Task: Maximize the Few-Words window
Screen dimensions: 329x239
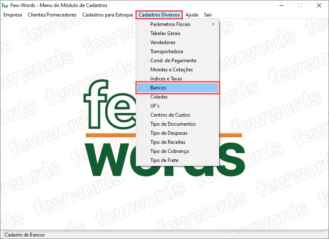Action: pos(300,5)
